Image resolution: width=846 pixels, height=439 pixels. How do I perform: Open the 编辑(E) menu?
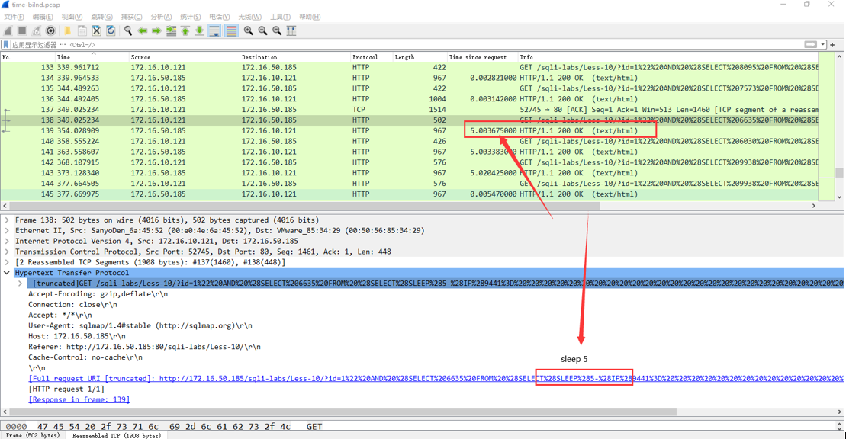click(x=43, y=17)
